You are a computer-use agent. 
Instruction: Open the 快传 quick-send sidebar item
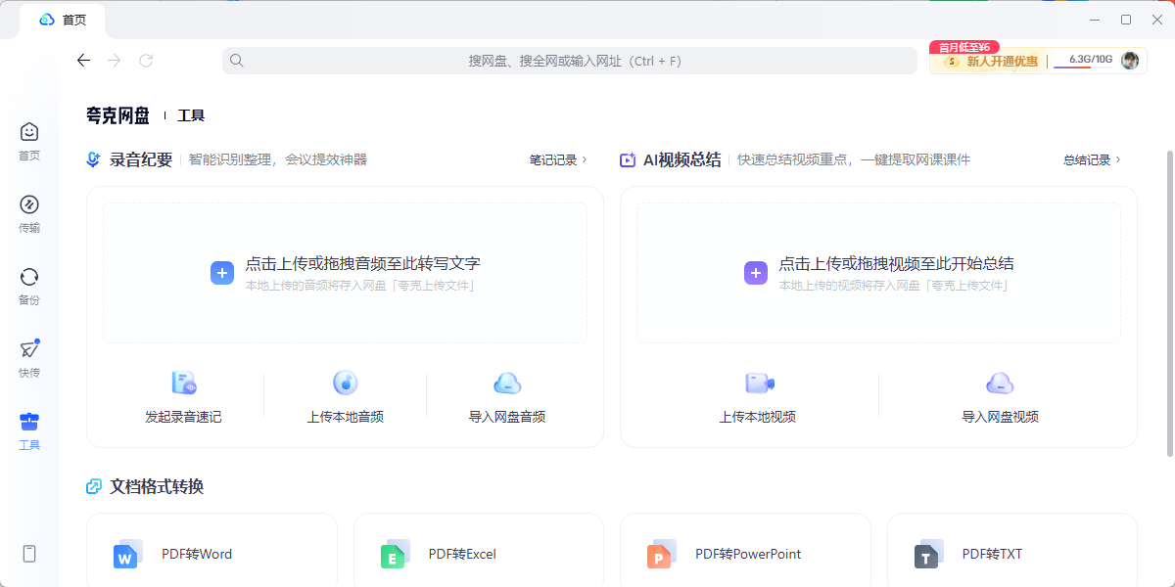point(29,358)
